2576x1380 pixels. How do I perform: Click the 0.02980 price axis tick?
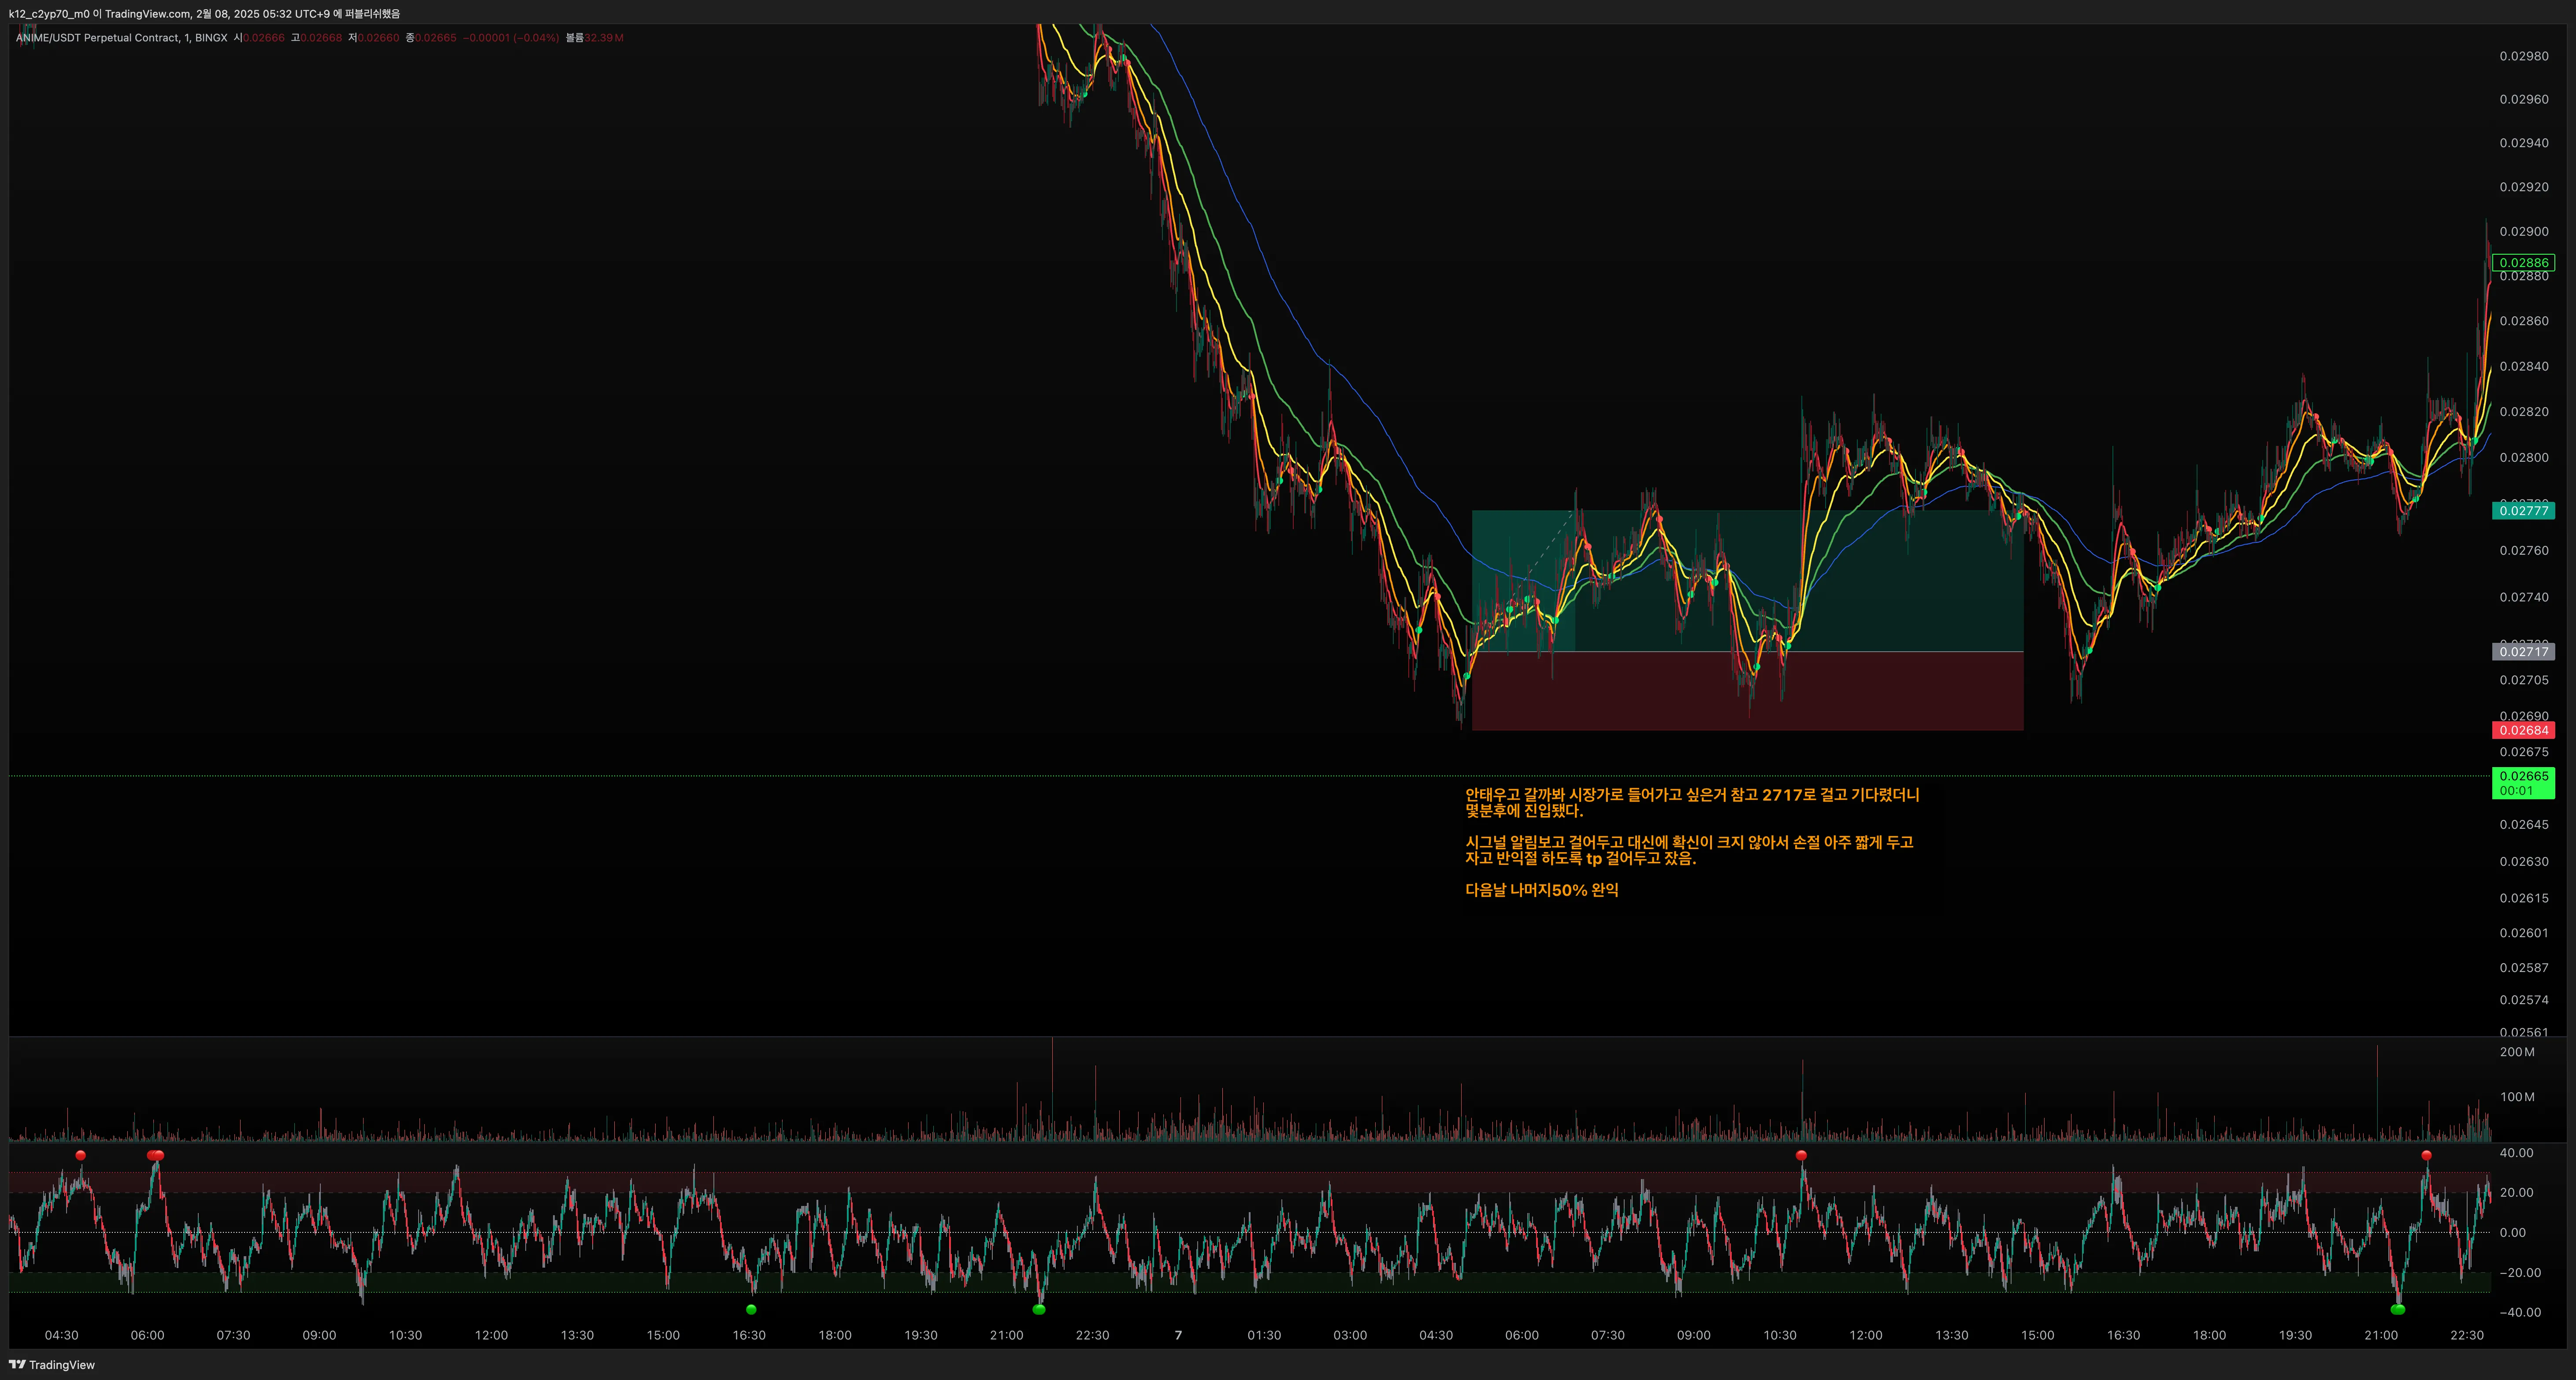(x=2523, y=56)
